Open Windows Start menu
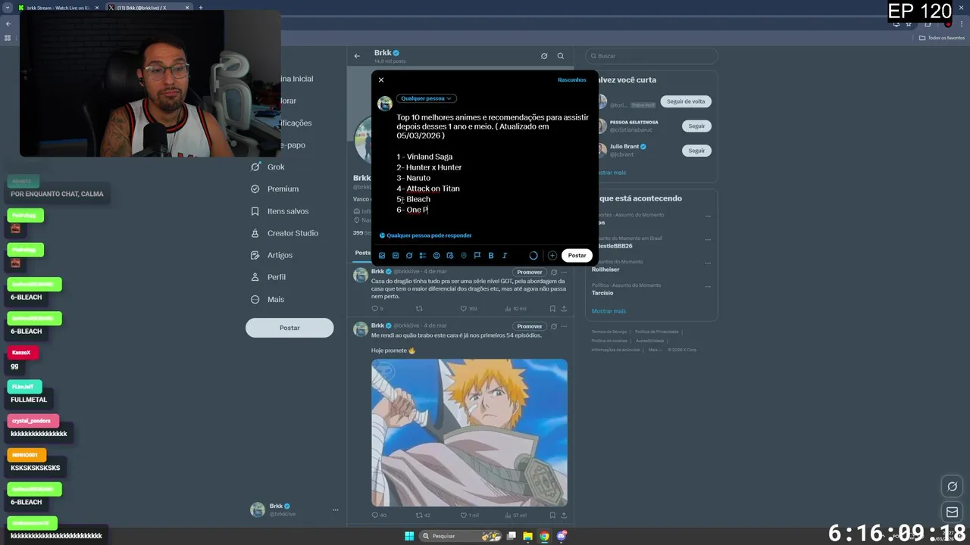The width and height of the screenshot is (970, 545). click(409, 536)
